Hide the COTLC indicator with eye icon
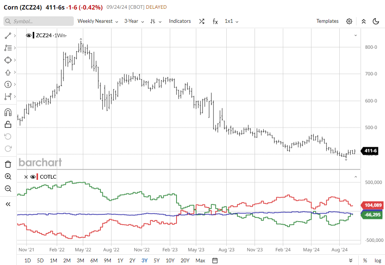Image resolution: width=385 pixels, height=265 pixels. click(x=33, y=177)
